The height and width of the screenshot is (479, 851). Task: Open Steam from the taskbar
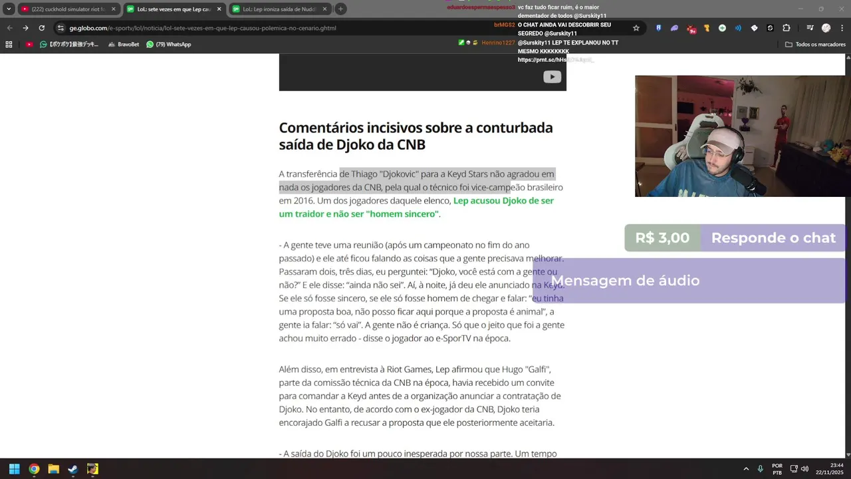point(72,469)
